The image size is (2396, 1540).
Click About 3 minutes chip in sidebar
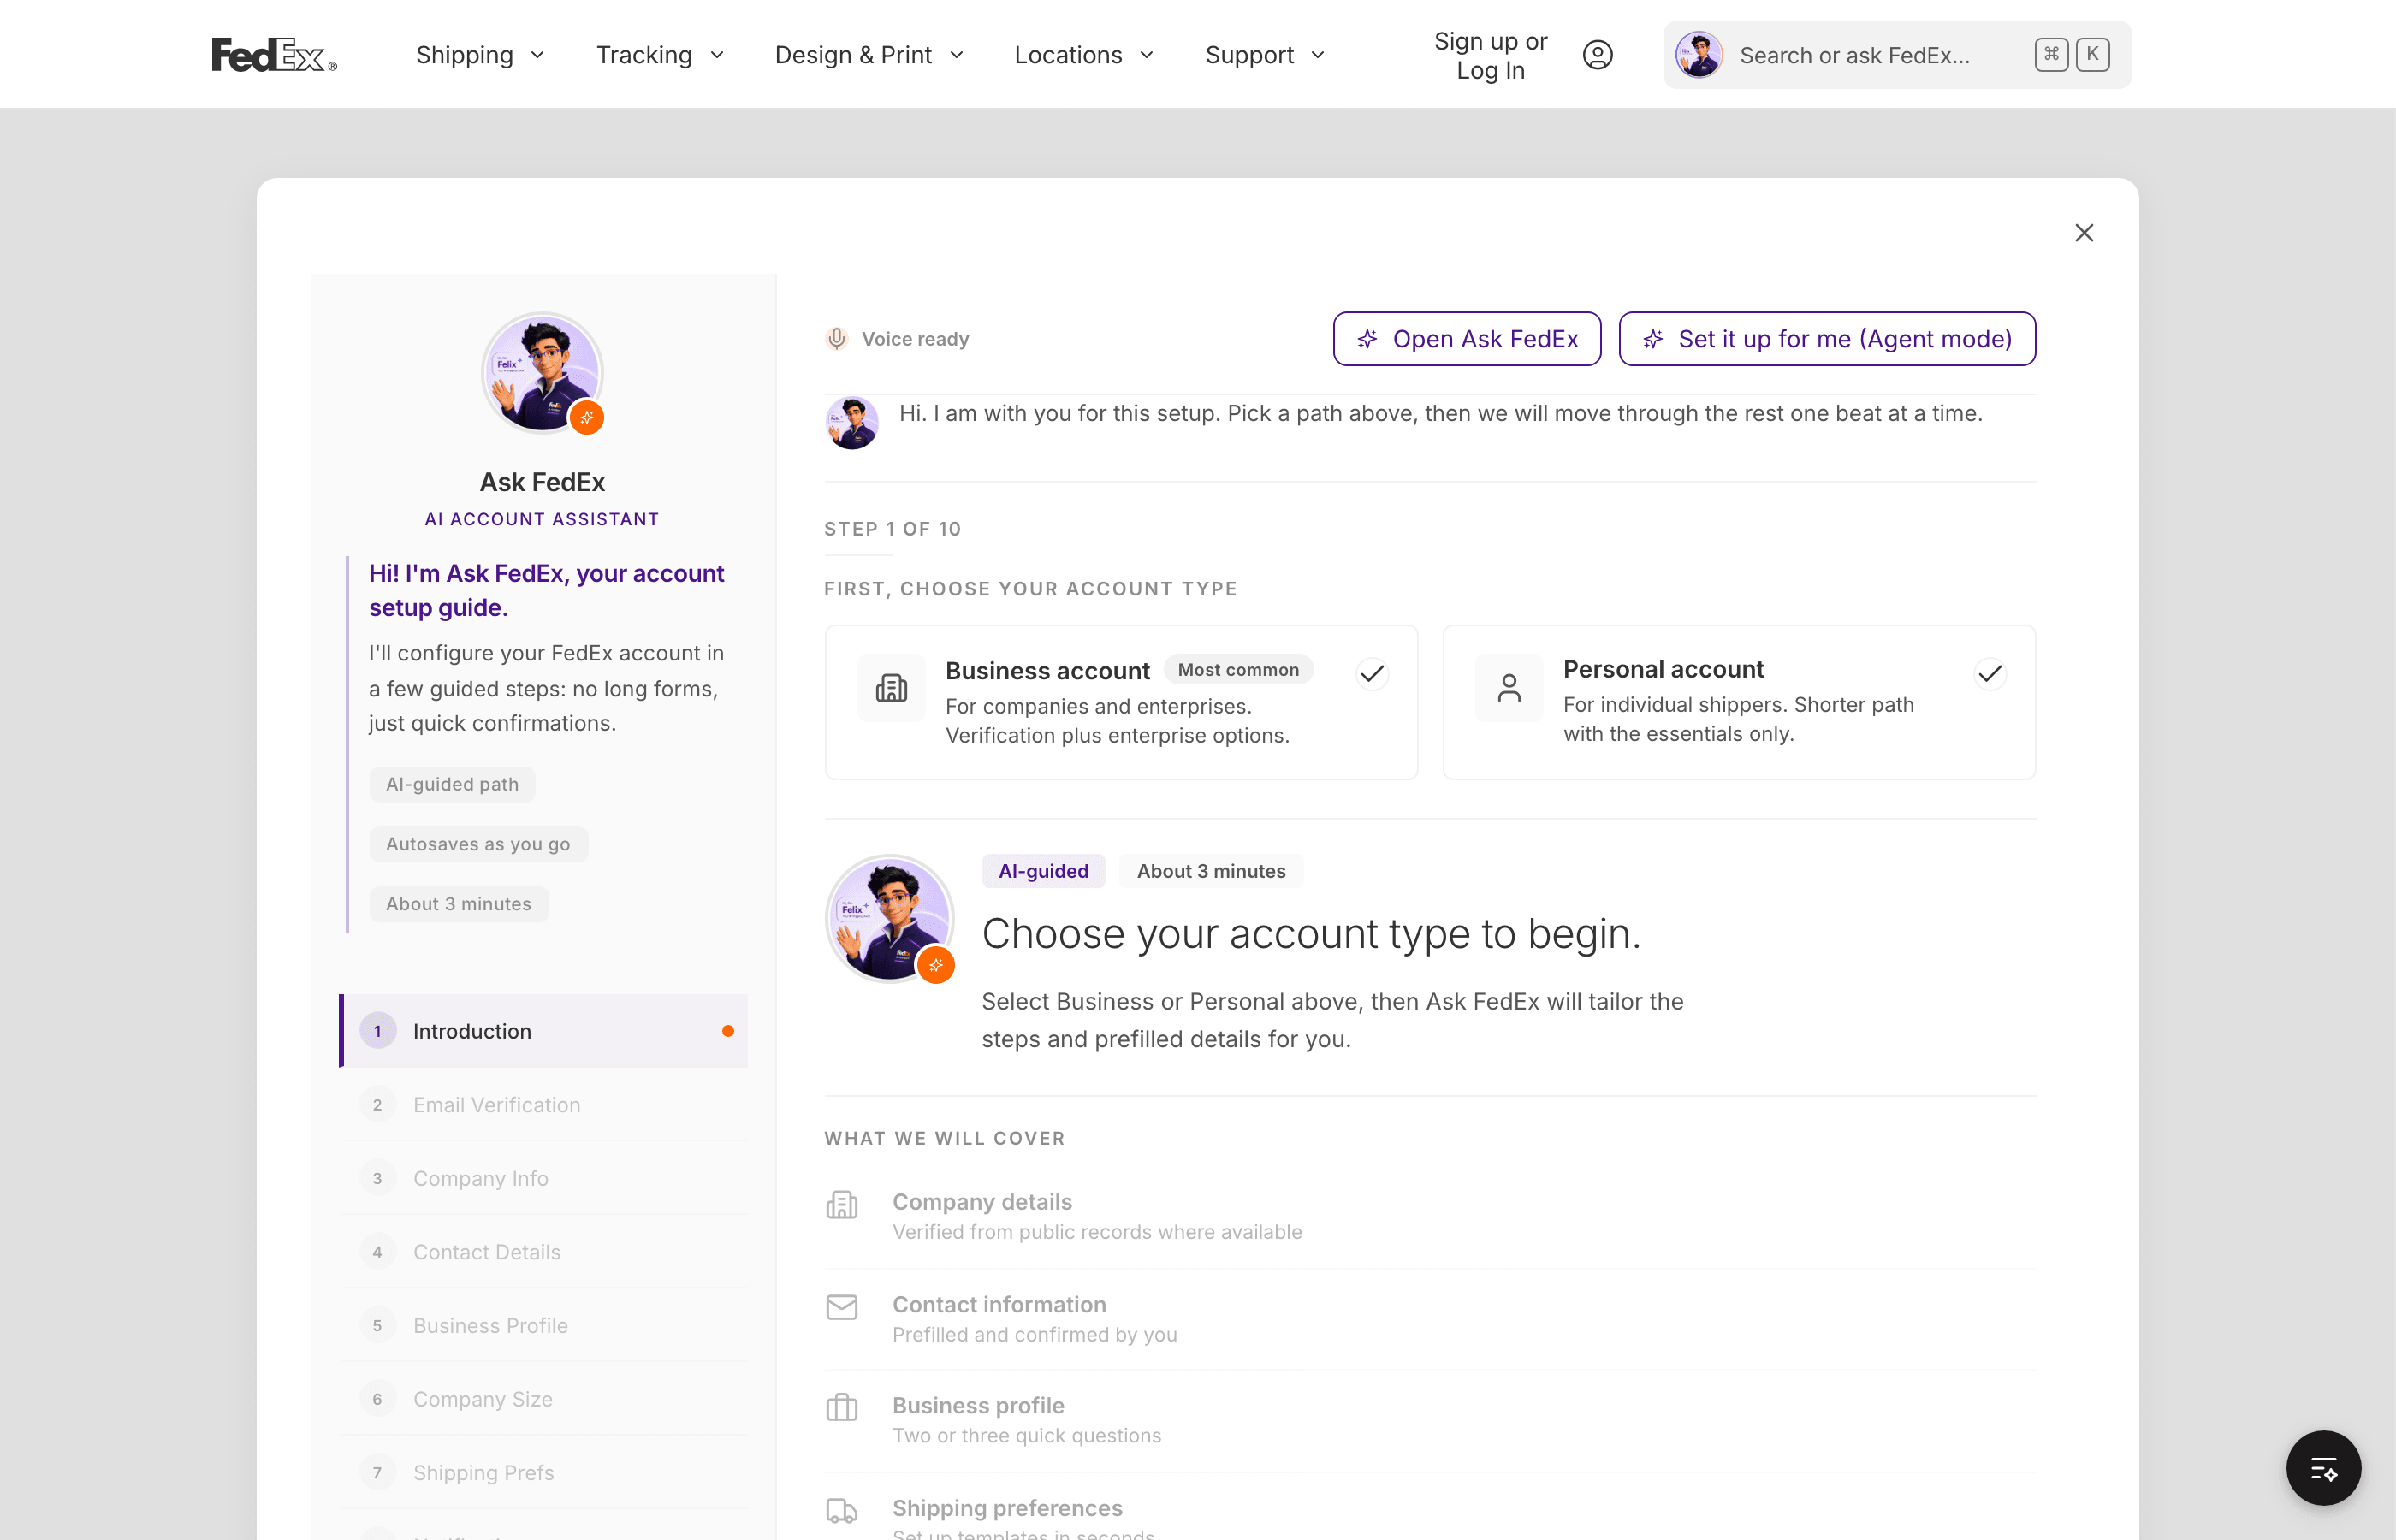(x=459, y=904)
